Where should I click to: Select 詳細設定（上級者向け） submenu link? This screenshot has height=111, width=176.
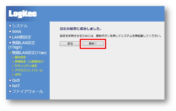click(x=29, y=62)
